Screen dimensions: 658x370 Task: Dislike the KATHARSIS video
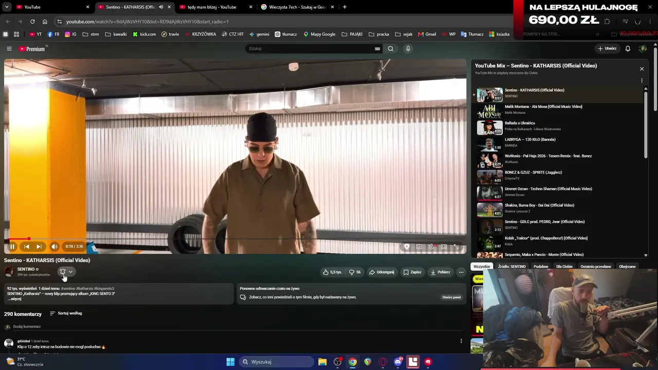tap(355, 272)
